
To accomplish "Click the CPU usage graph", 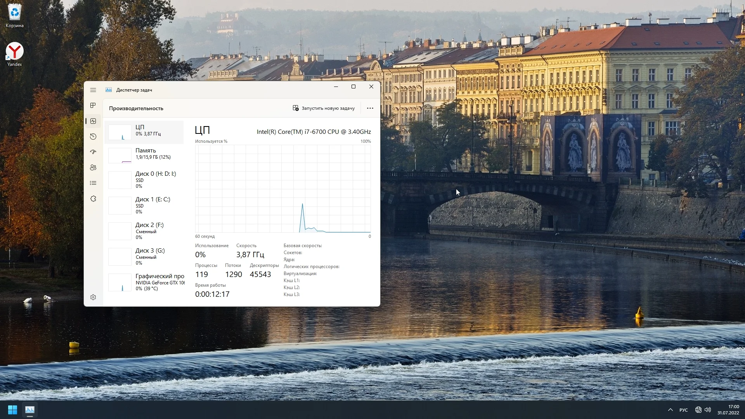I will (283, 189).
